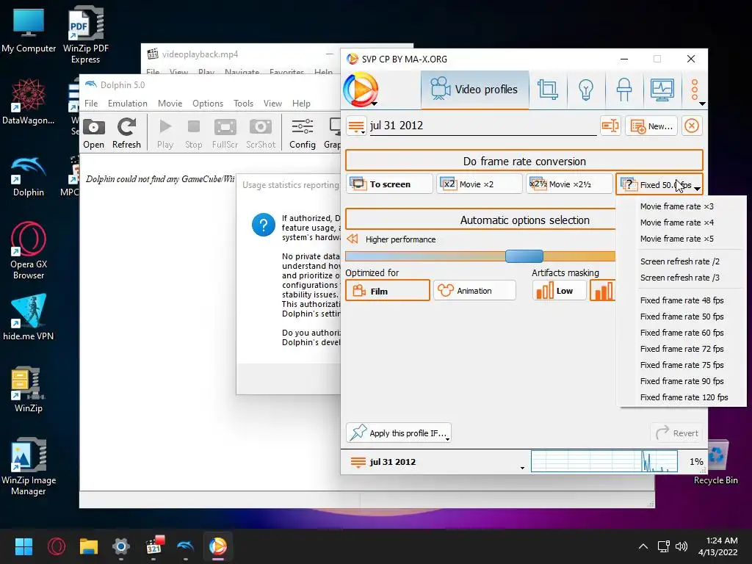Open Dolphin View menu
Image resolution: width=752 pixels, height=564 pixels.
[x=272, y=103]
